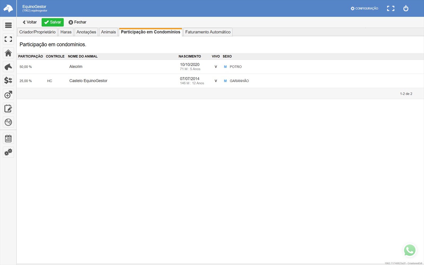
Task: Click the HC control code cell
Action: click(x=50, y=81)
